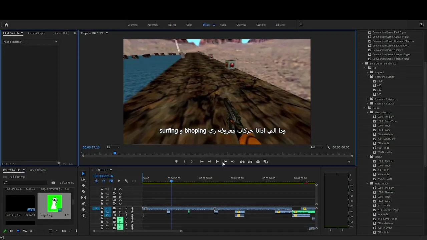Step forward one frame
The image size is (427, 240).
tap(225, 162)
